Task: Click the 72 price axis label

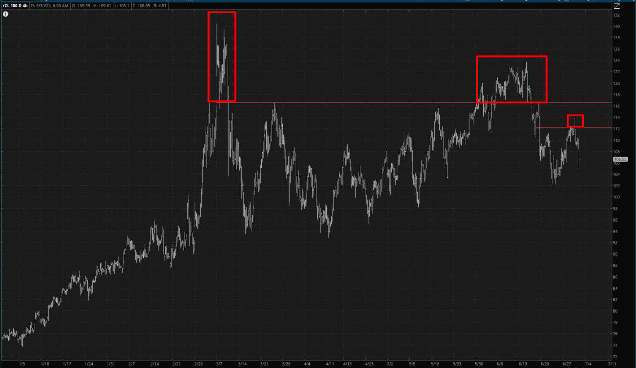Action: coord(615,356)
